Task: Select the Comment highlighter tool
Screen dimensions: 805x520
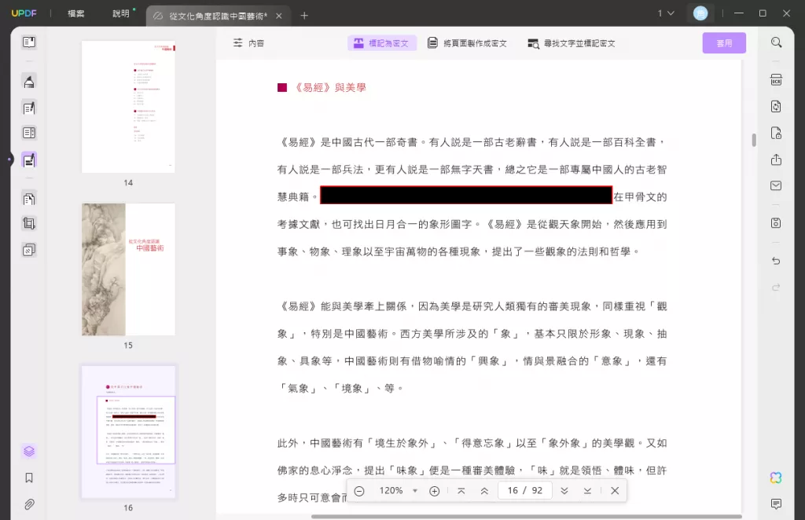Action: click(x=29, y=82)
